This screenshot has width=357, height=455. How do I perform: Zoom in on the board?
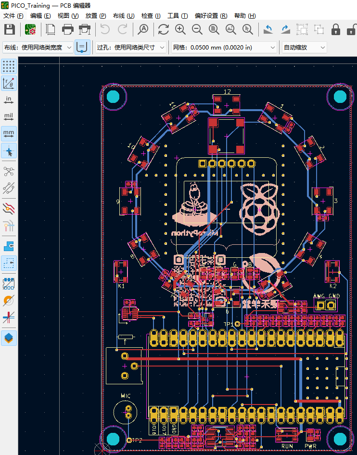180,29
